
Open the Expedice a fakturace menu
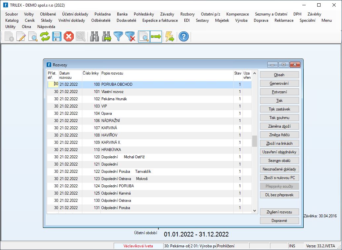click(160, 20)
